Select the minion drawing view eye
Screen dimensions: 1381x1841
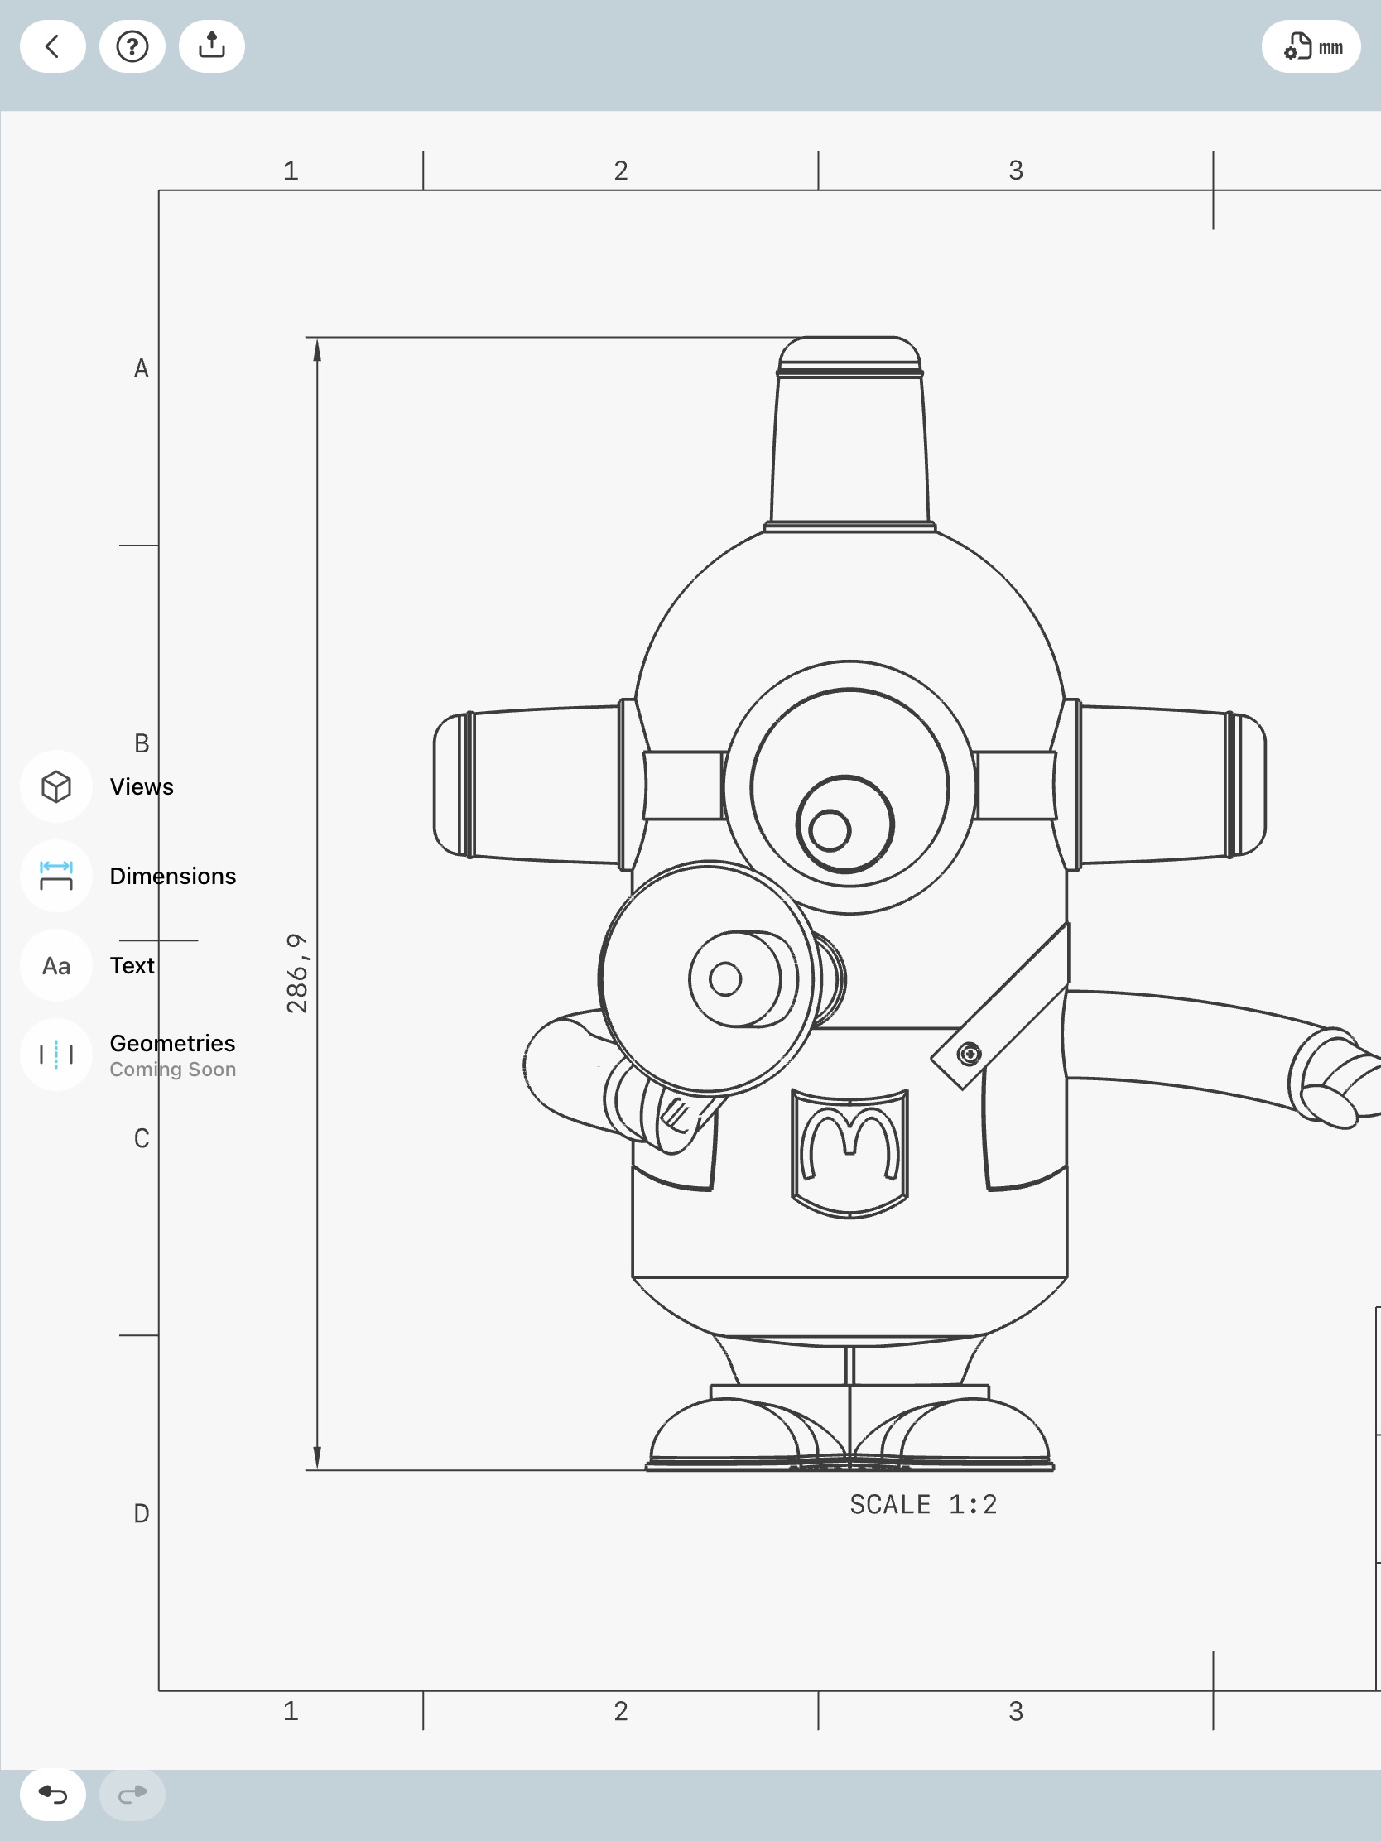coord(849,787)
